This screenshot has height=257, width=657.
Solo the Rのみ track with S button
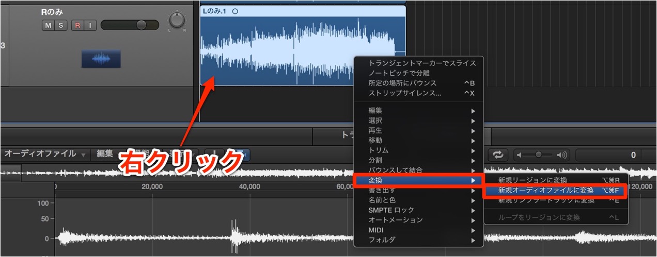pos(61,25)
